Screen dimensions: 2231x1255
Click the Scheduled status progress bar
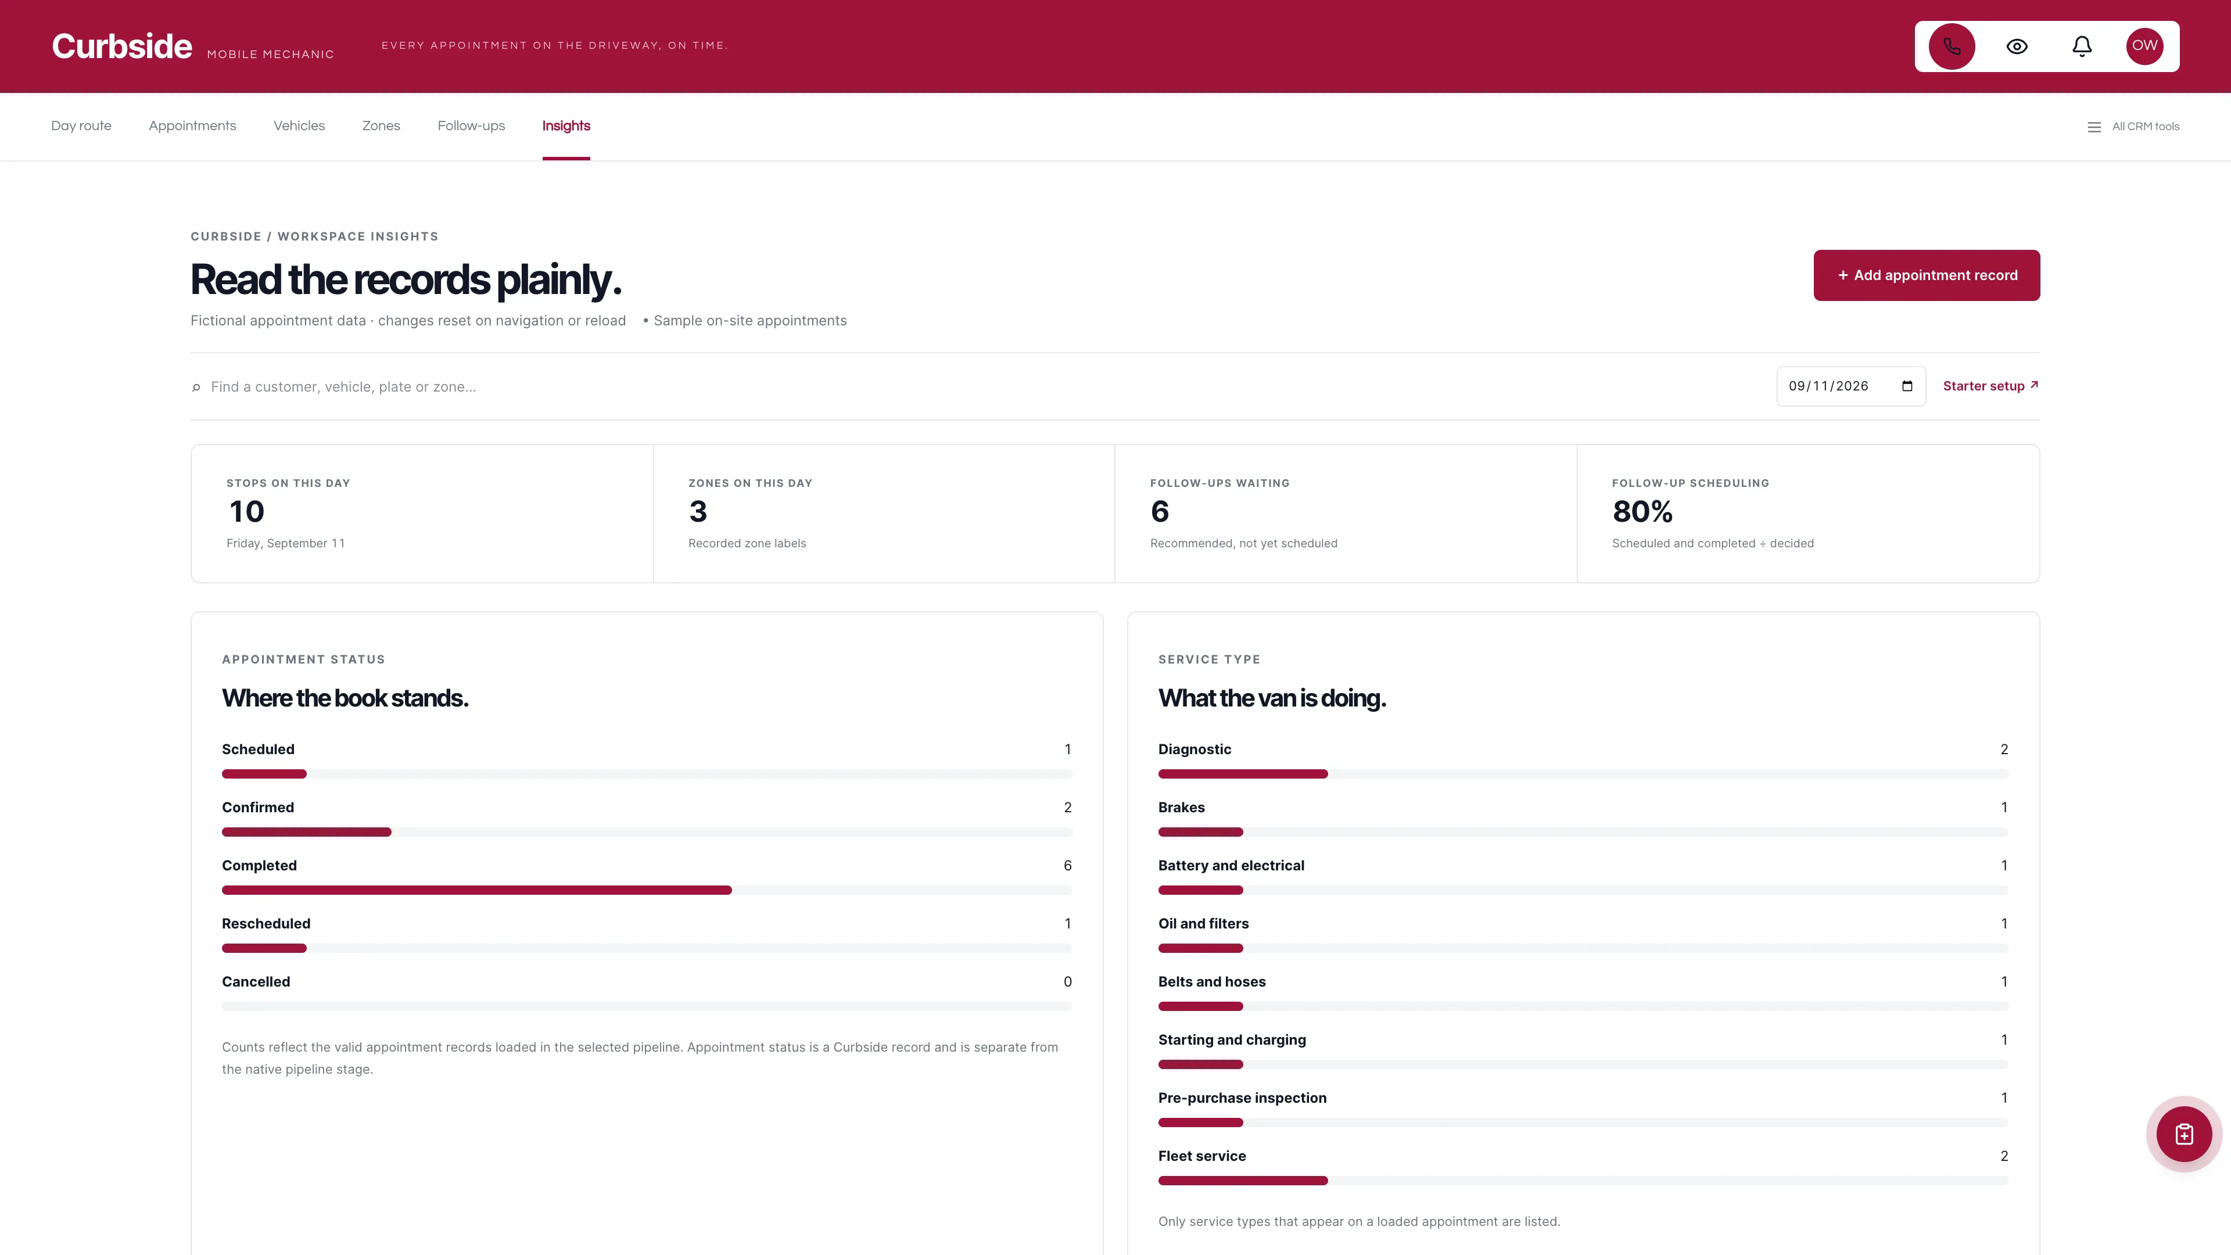(647, 774)
